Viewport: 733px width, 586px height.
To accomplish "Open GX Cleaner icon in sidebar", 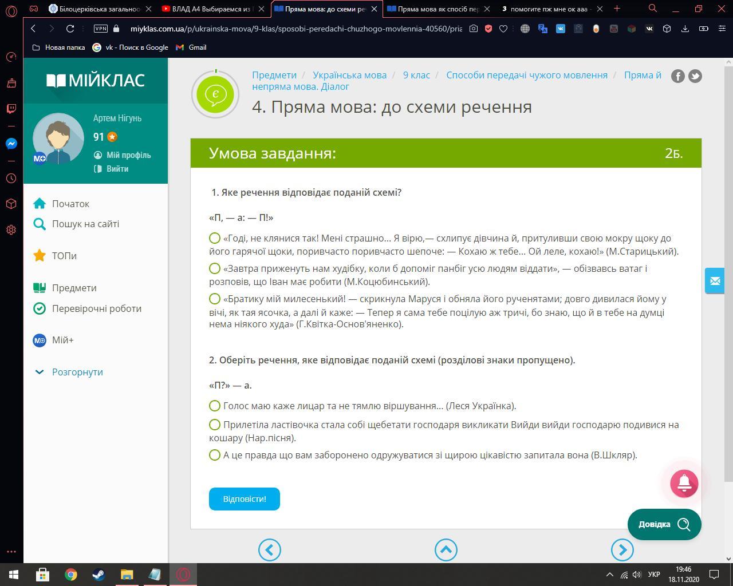I will (11, 83).
